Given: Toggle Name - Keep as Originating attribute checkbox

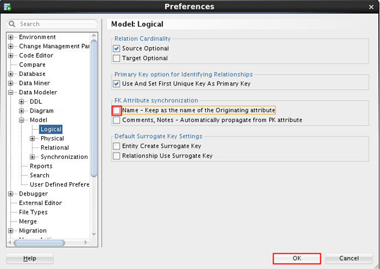Looking at the screenshot, I should coord(117,110).
